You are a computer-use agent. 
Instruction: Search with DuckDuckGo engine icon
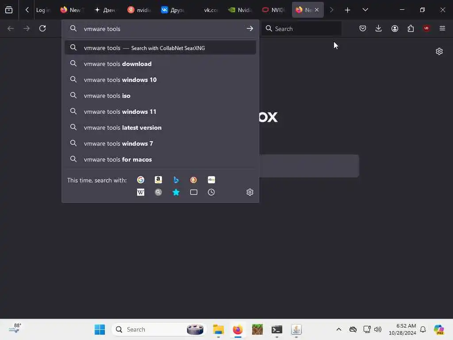[x=194, y=180]
